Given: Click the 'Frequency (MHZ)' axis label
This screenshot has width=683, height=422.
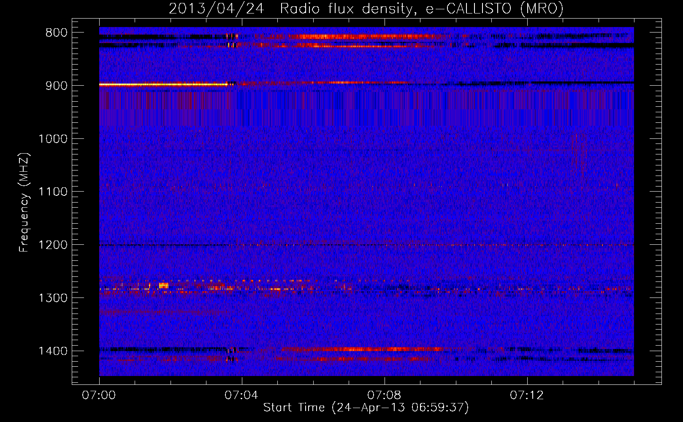Looking at the screenshot, I should tap(24, 203).
